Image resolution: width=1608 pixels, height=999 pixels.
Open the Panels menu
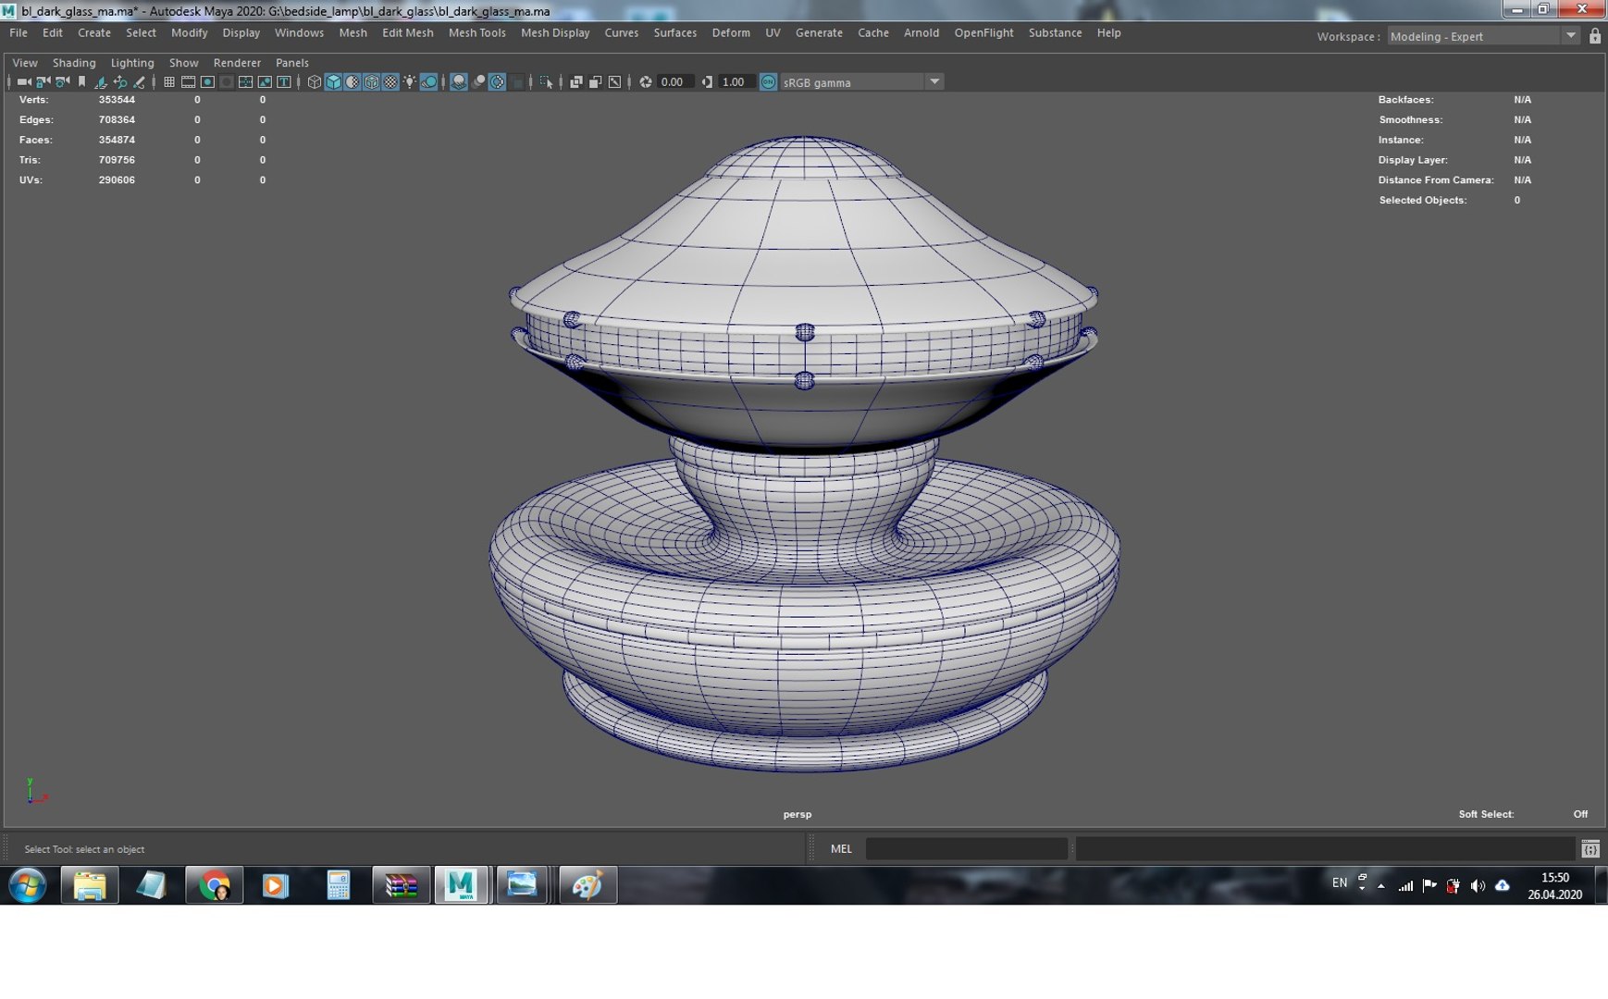click(292, 63)
